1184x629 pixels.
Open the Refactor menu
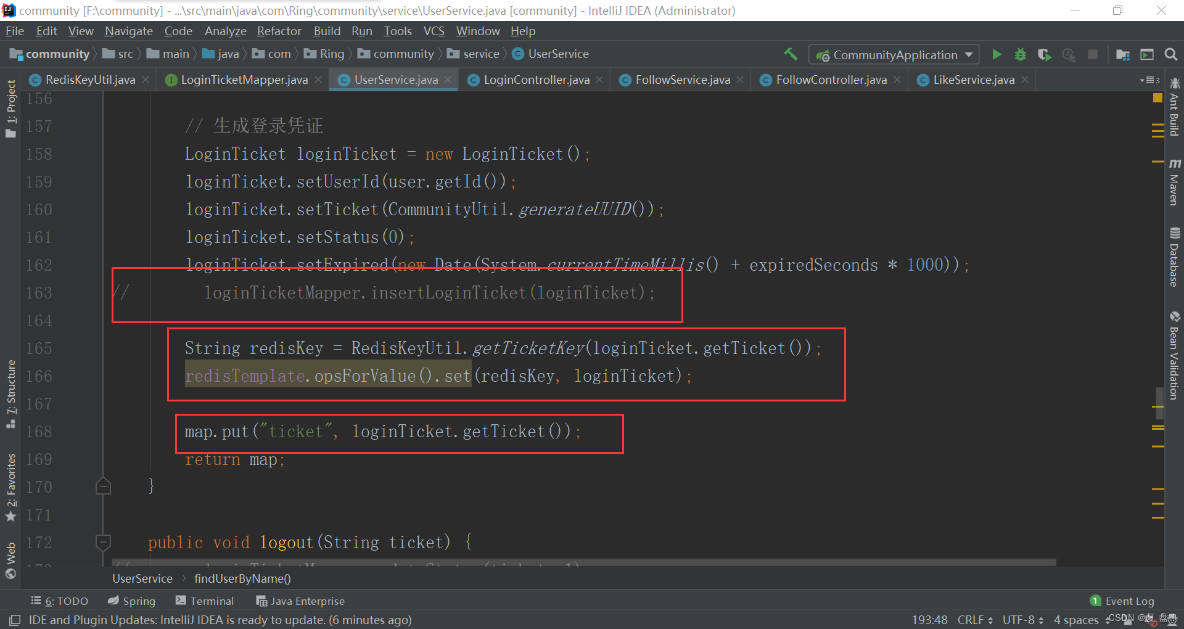pos(279,31)
